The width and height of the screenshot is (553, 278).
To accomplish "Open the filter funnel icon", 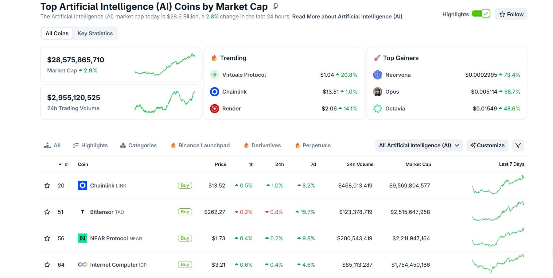I will (518, 145).
